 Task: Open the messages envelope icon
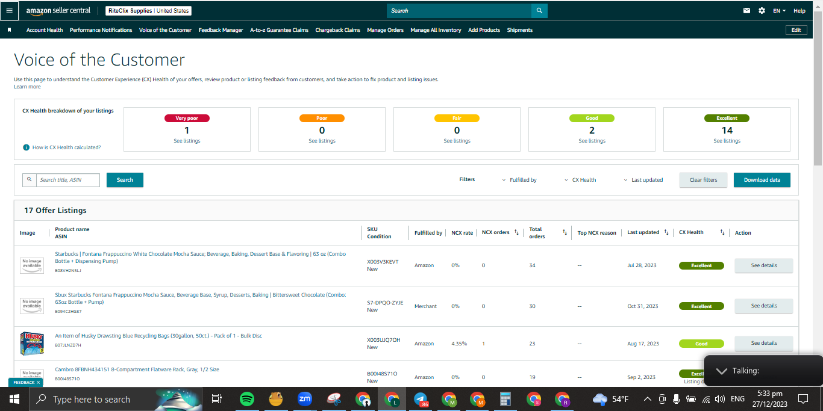click(x=747, y=11)
